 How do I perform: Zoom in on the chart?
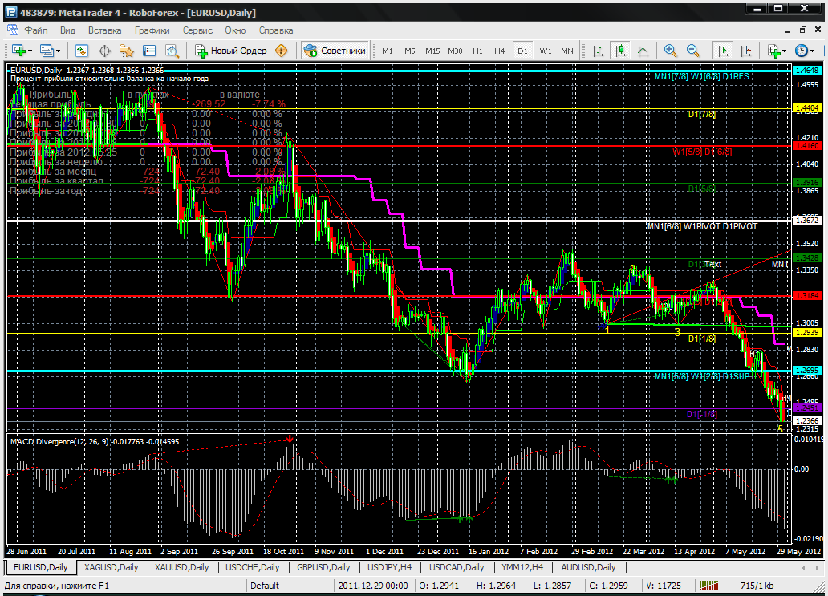[671, 51]
